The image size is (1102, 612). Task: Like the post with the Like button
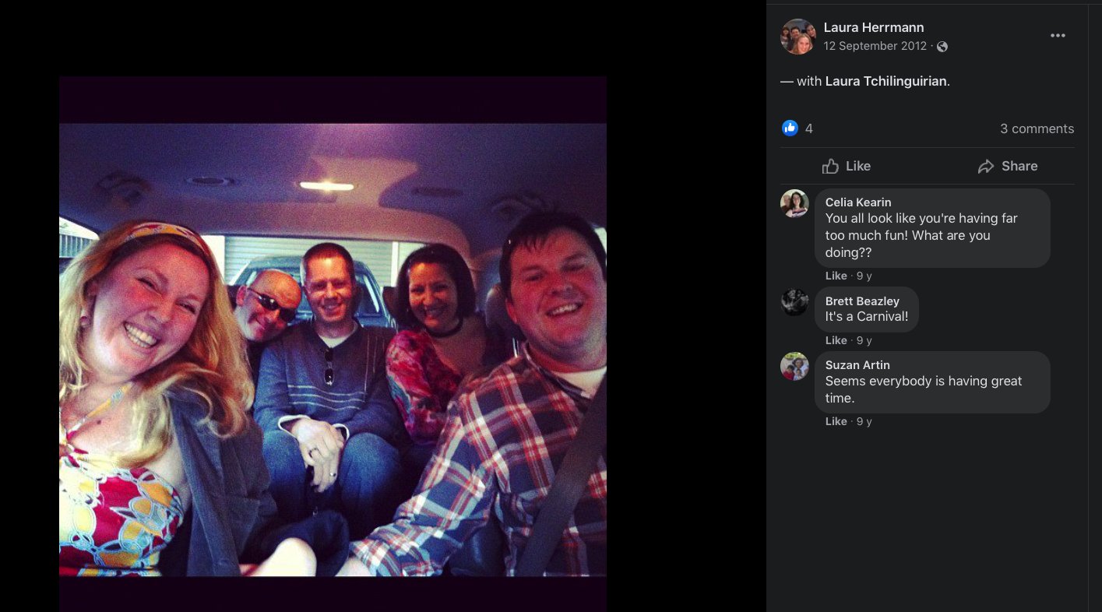(847, 166)
